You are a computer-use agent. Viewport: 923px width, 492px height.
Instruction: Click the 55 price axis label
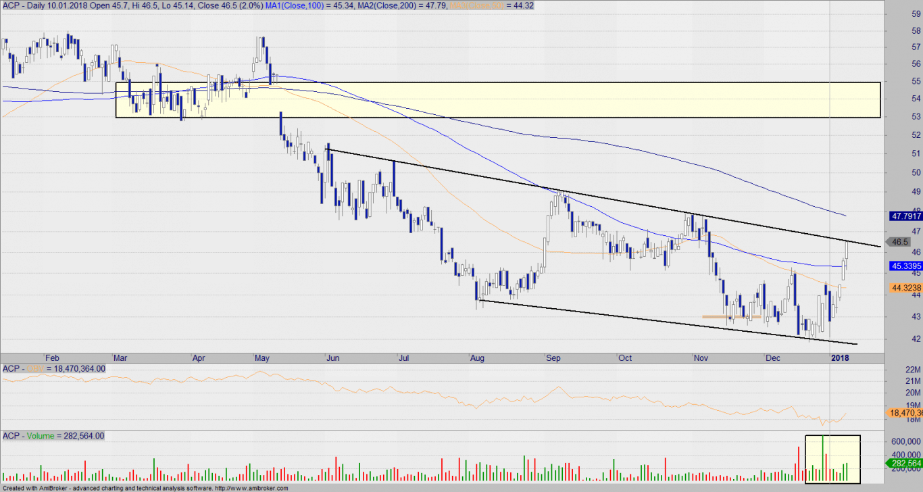click(916, 81)
